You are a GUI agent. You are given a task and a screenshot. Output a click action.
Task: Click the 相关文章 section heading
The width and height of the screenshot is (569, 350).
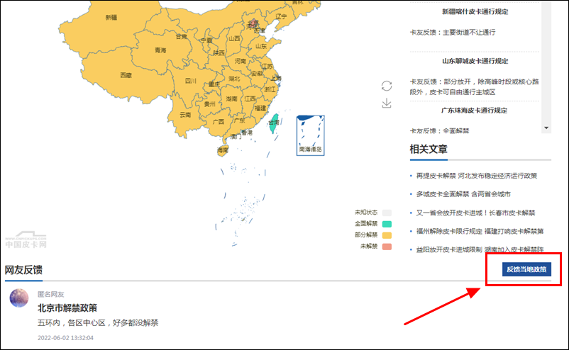click(429, 149)
